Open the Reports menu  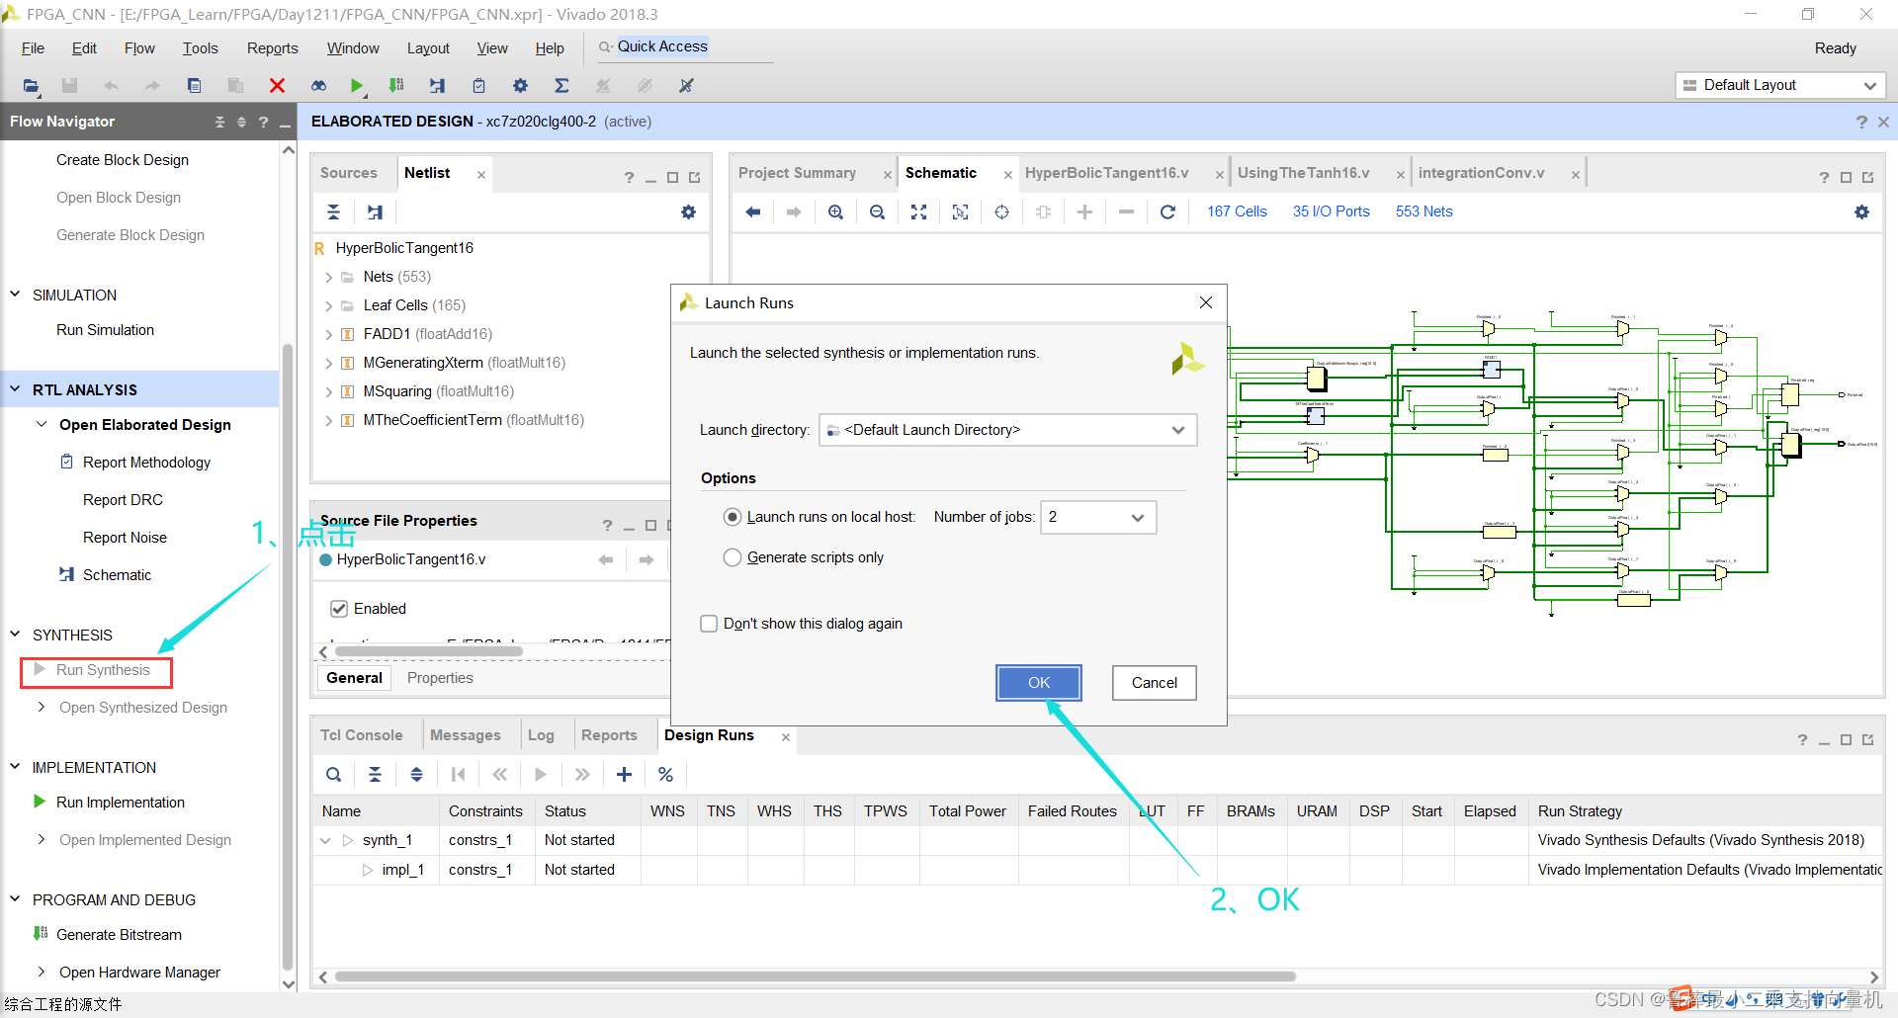click(x=272, y=48)
